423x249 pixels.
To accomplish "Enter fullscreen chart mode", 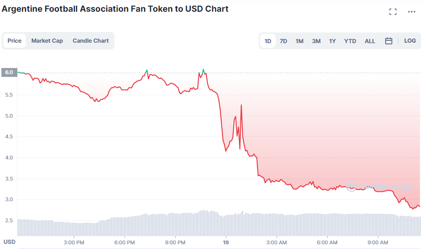I will click(x=393, y=12).
